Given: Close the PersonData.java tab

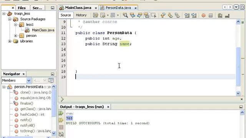Looking at the screenshot, I should (135, 8).
